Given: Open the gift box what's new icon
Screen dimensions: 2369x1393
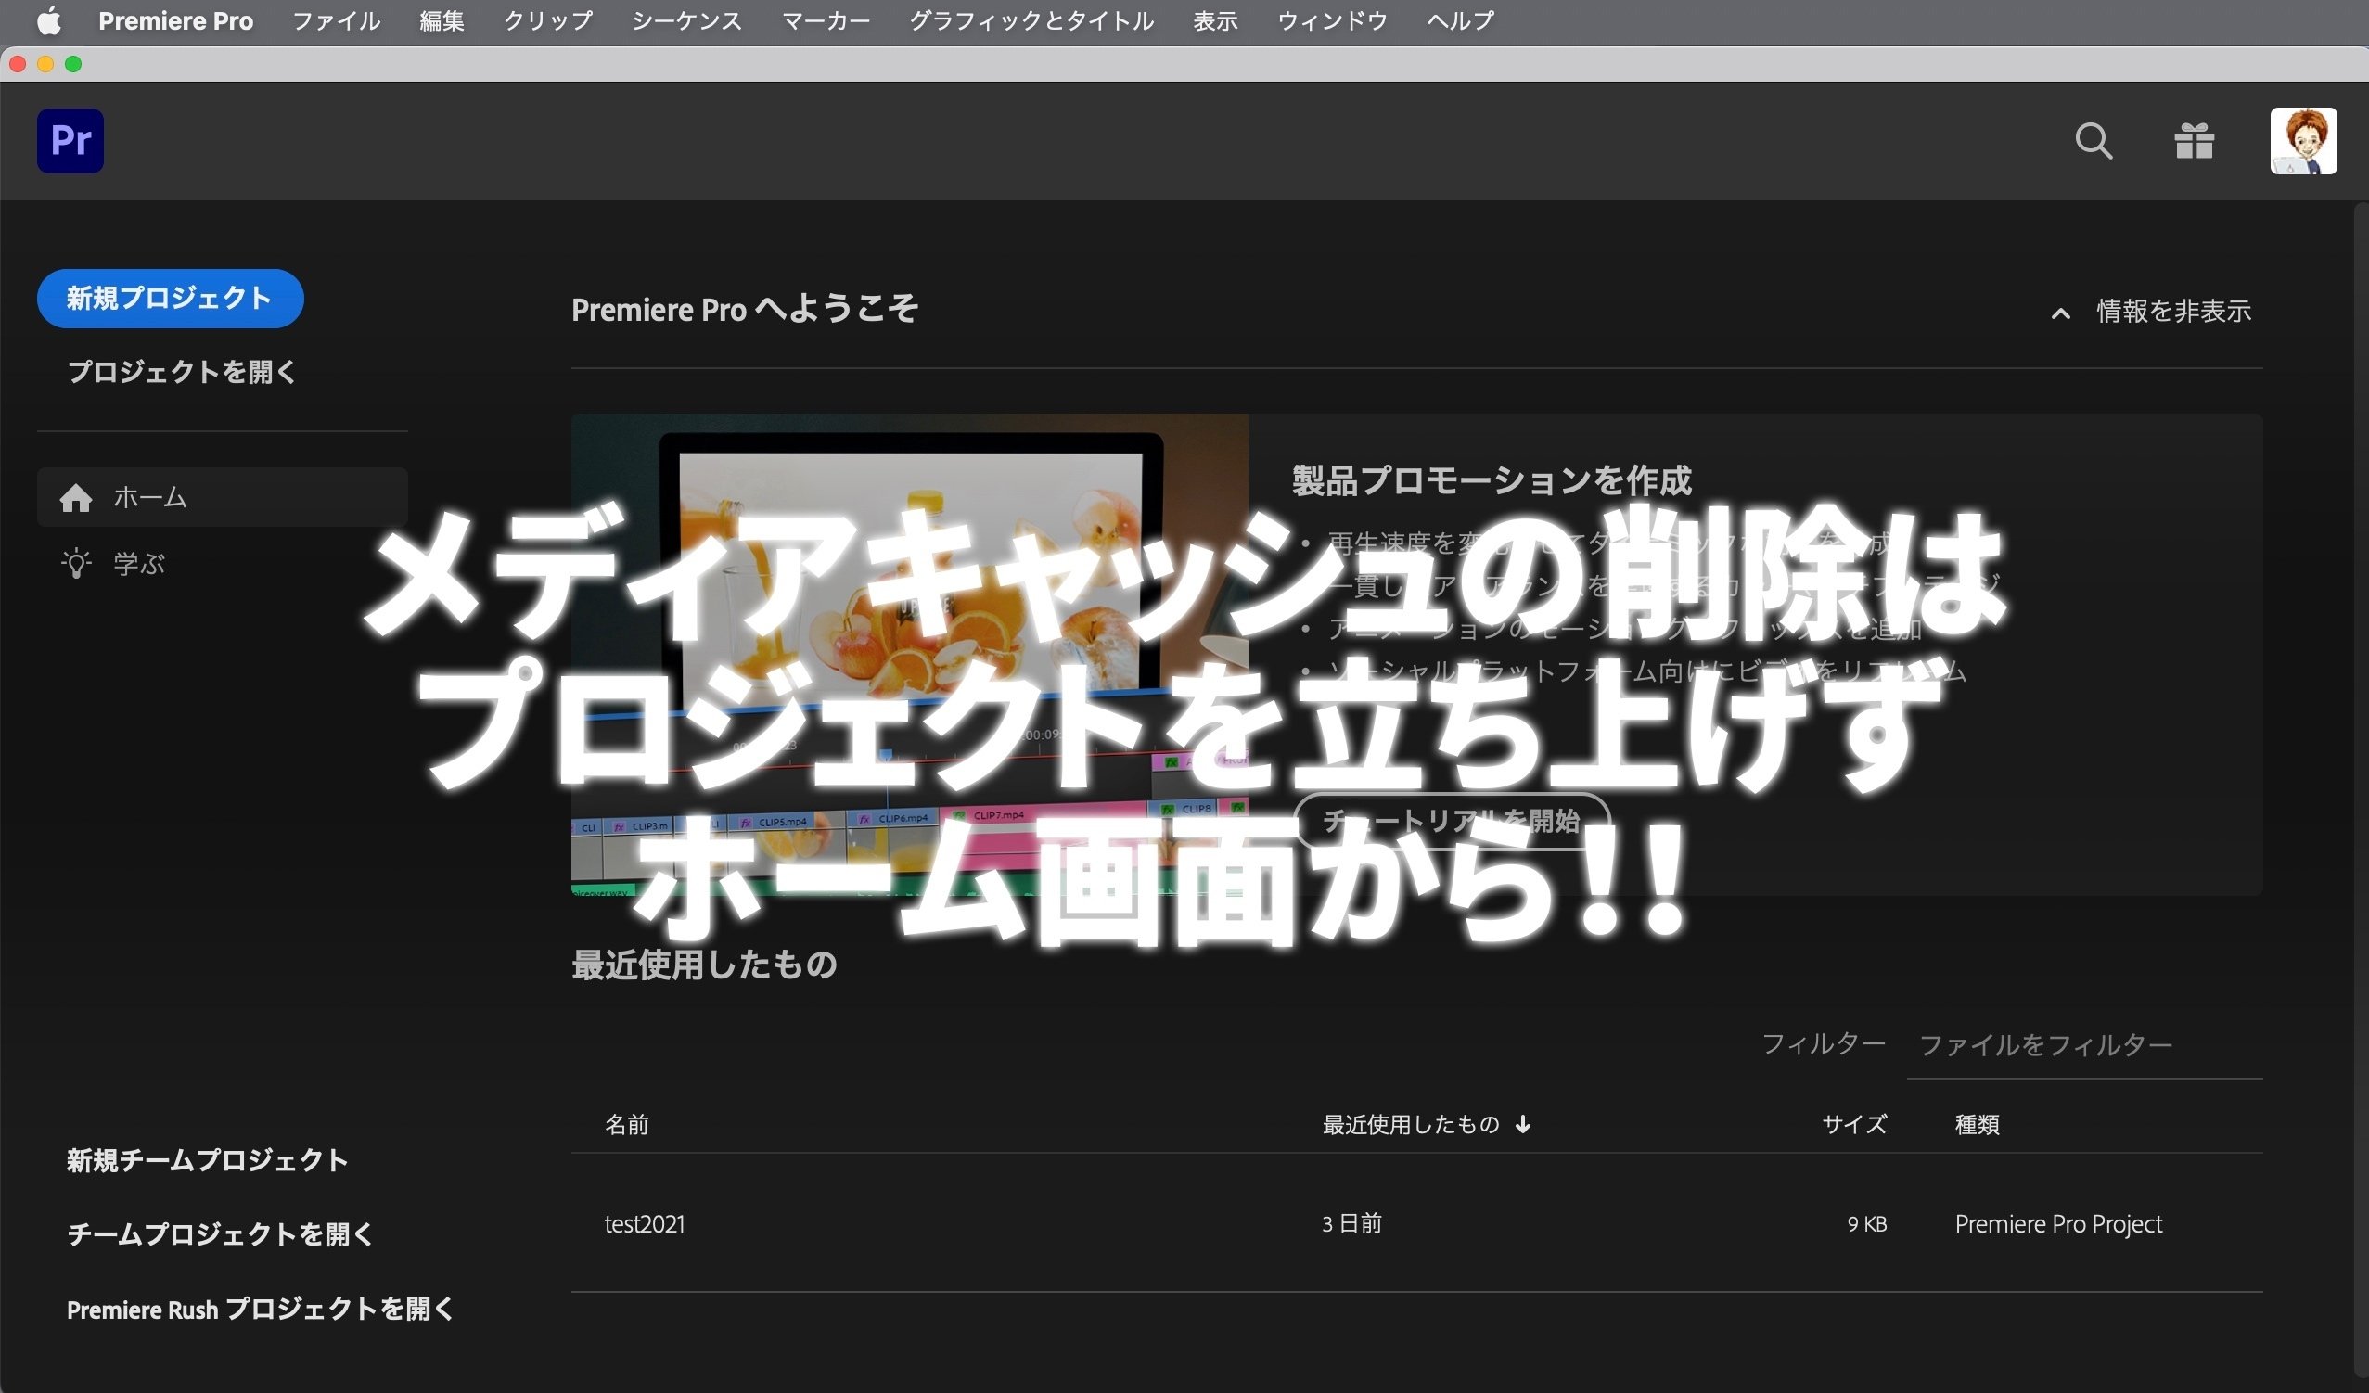Looking at the screenshot, I should pos(2194,141).
